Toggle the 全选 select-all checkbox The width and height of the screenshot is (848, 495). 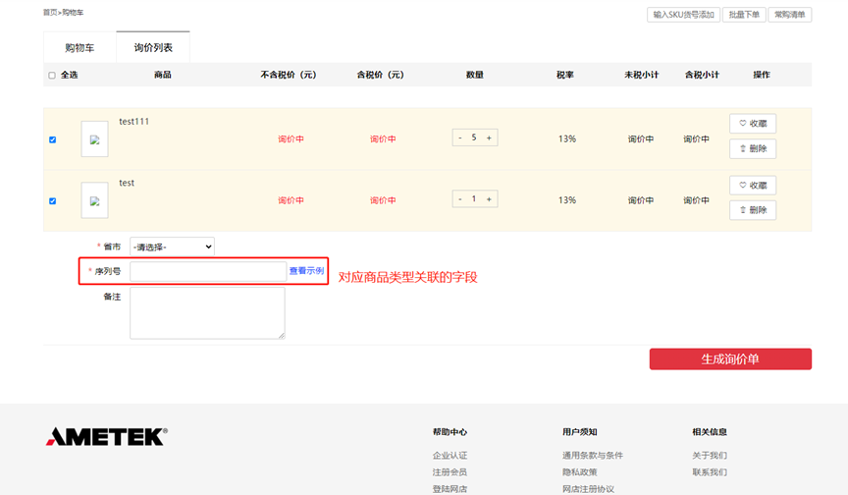pyautogui.click(x=52, y=76)
